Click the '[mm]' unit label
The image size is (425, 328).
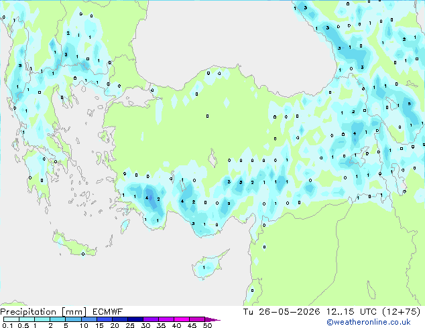(x=74, y=312)
